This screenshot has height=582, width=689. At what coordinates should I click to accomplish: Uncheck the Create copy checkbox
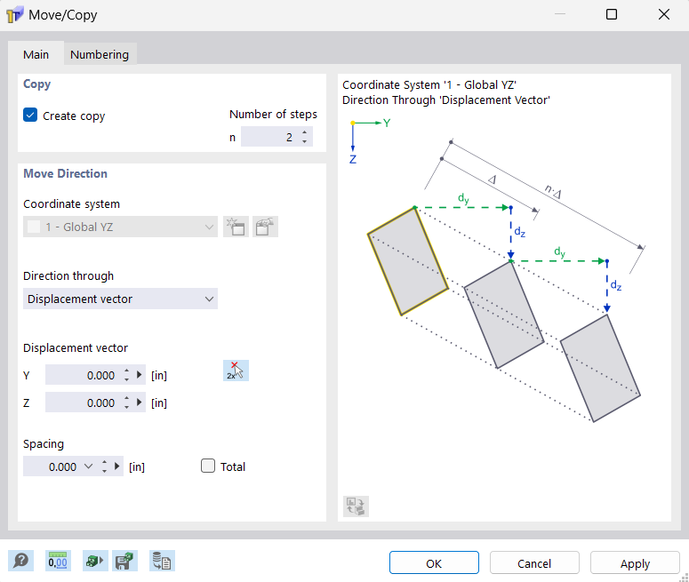[30, 116]
